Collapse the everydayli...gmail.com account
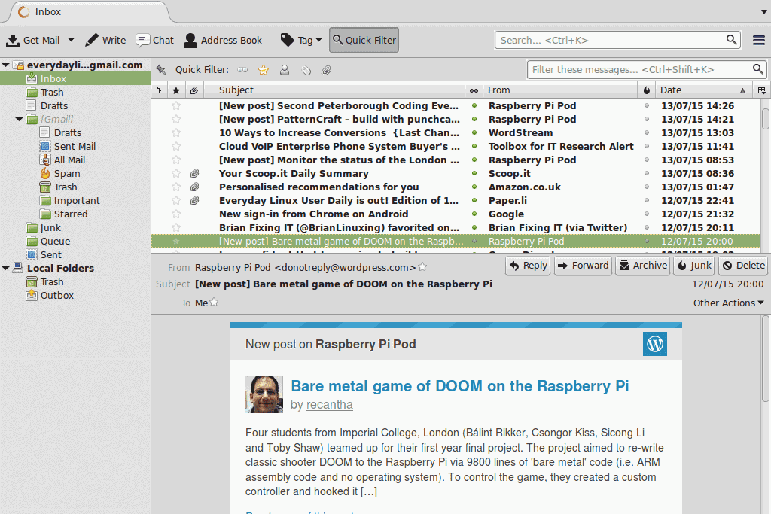 coord(5,65)
